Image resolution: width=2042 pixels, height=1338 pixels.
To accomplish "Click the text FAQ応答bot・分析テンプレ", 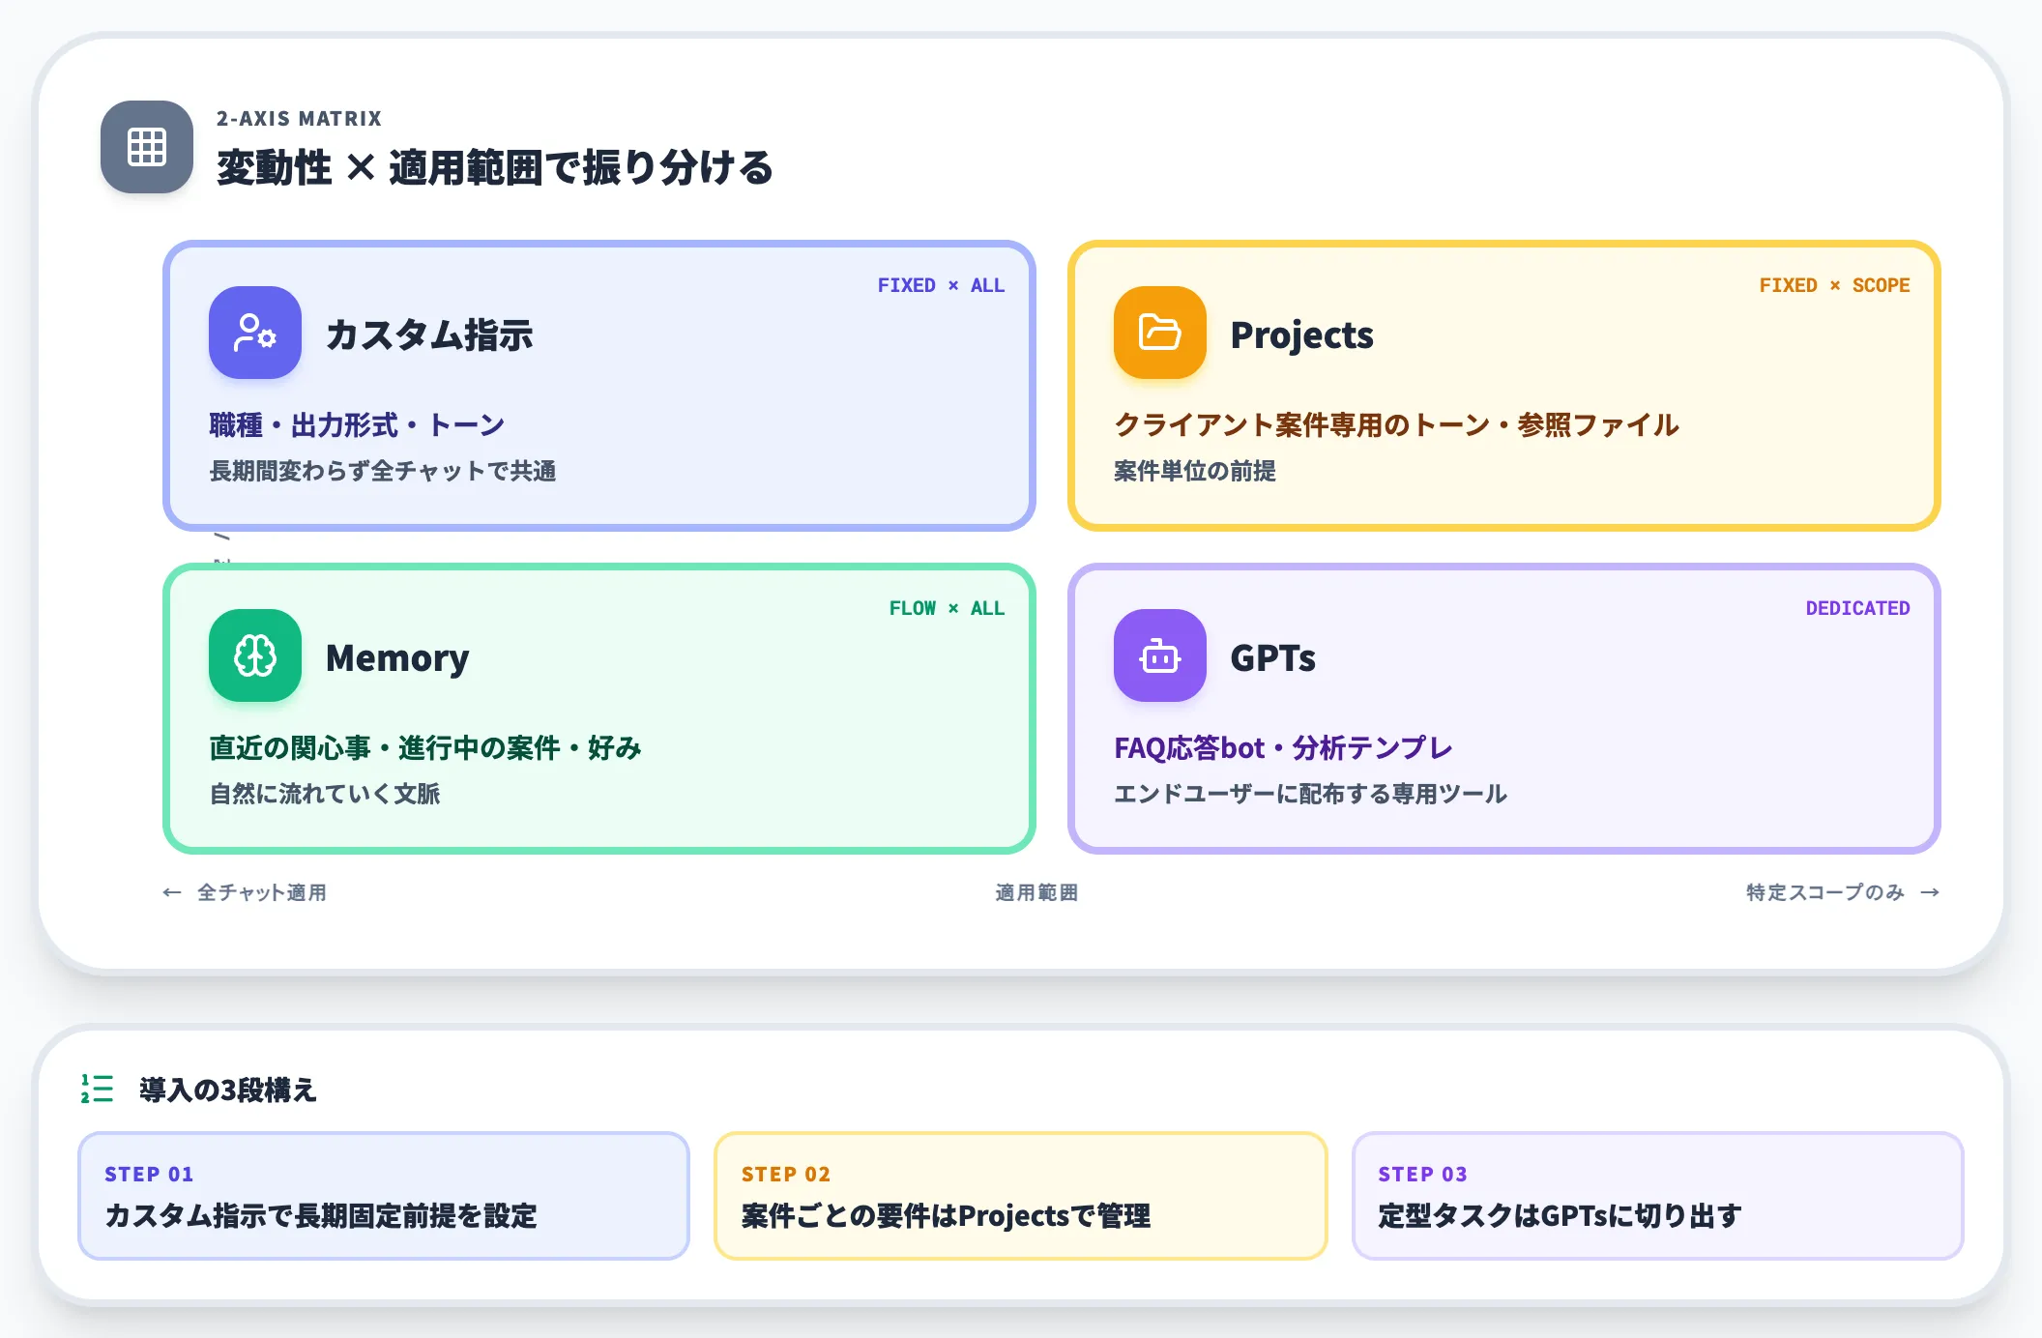I will click(x=1283, y=747).
